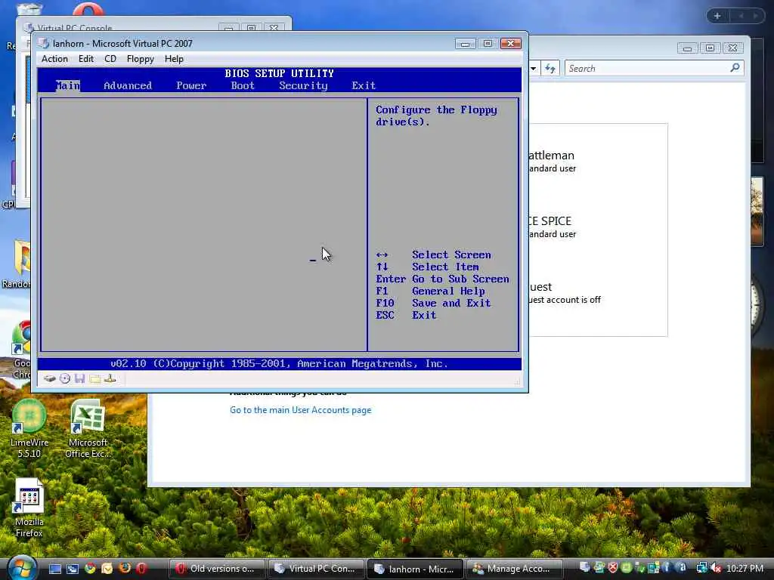Click the CD drive status icon
The image size is (774, 580).
pyautogui.click(x=65, y=379)
